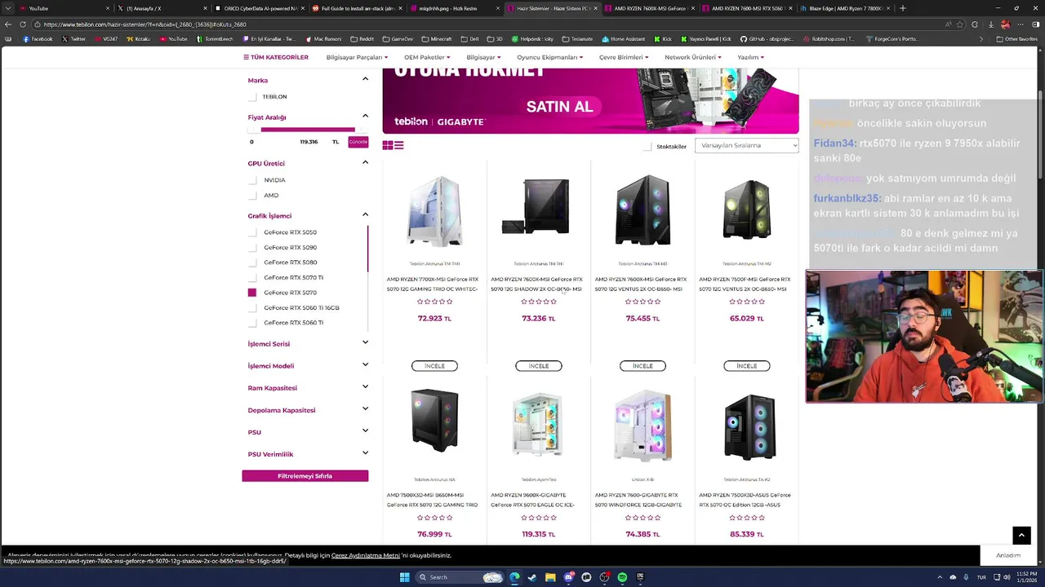Go back using the browser back arrow
1045x587 pixels.
pyautogui.click(x=8, y=24)
